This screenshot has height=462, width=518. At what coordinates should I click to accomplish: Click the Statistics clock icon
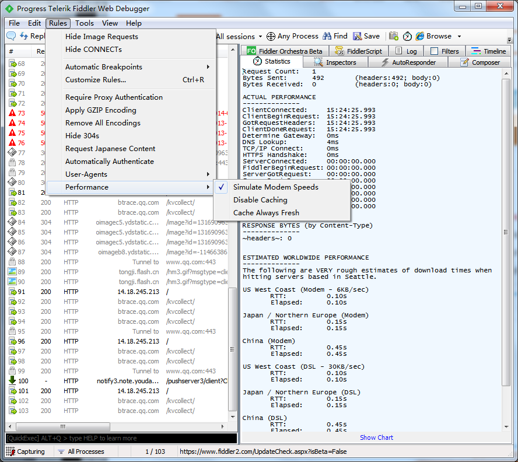pos(257,61)
